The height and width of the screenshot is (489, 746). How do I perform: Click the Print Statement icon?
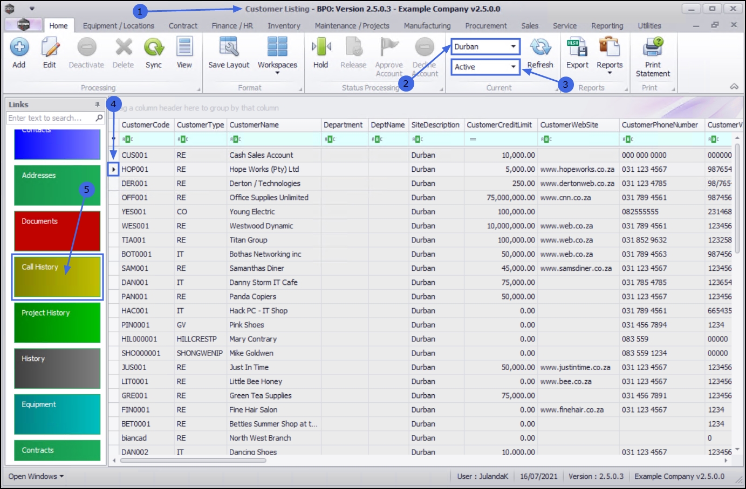[x=653, y=47]
